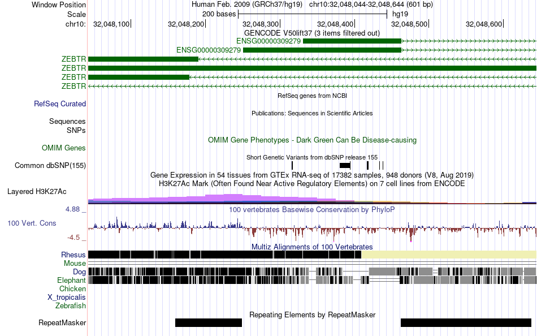Select the leftmost dbSNP variant tick
The height and width of the screenshot is (336, 537).
[292, 166]
